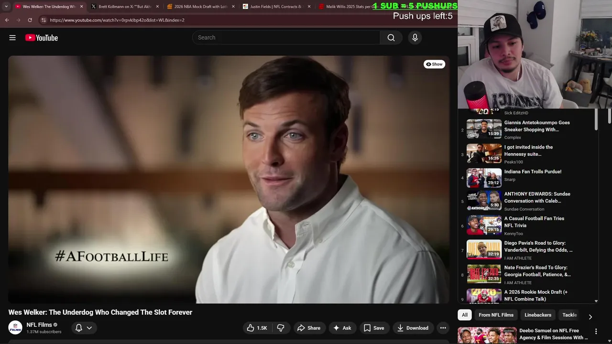Click the main video player frame

pos(229,180)
